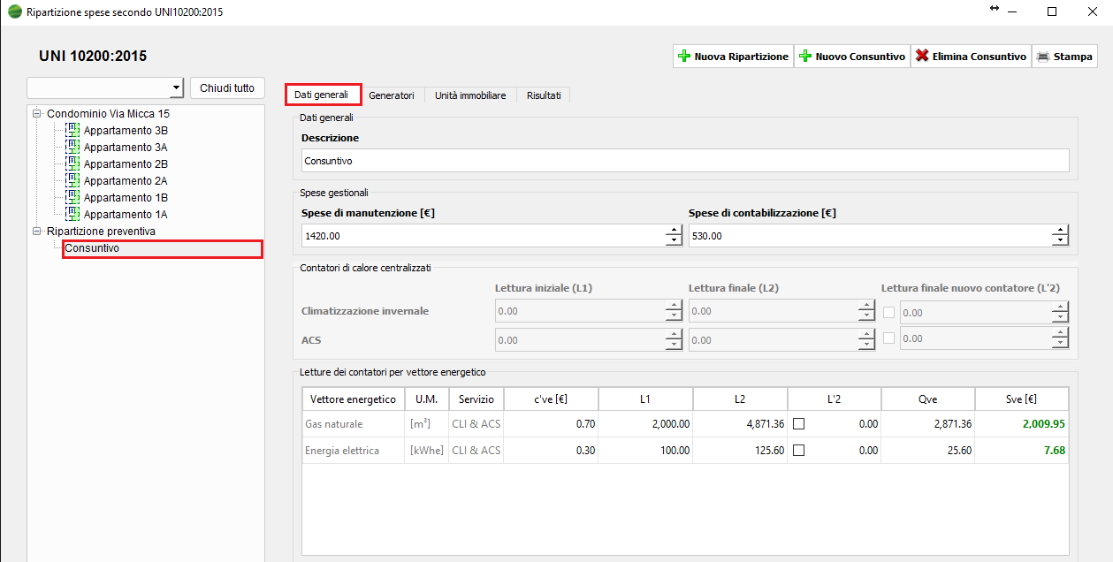
Task: Select the Consuntivo tree item
Action: tap(93, 248)
